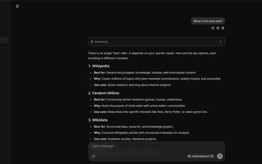Click the 4B badge on model selector

tap(212, 156)
